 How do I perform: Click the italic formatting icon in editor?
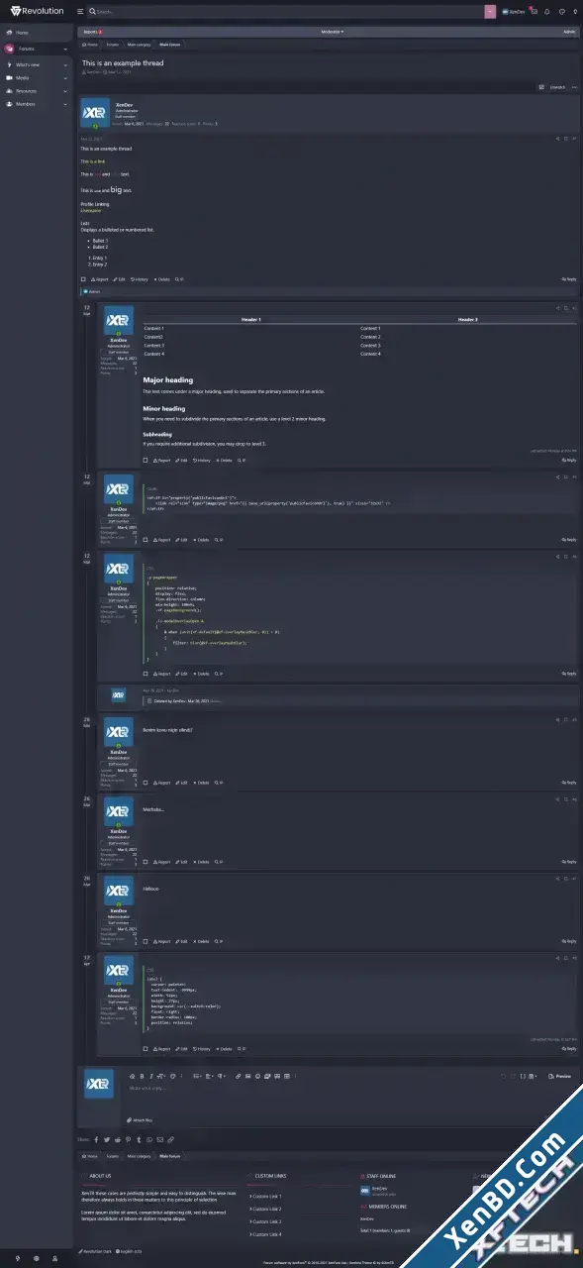click(149, 1076)
